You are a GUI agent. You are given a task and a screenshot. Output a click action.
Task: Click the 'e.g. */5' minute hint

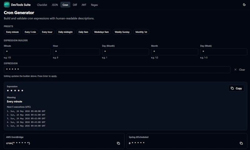[x=7, y=58]
